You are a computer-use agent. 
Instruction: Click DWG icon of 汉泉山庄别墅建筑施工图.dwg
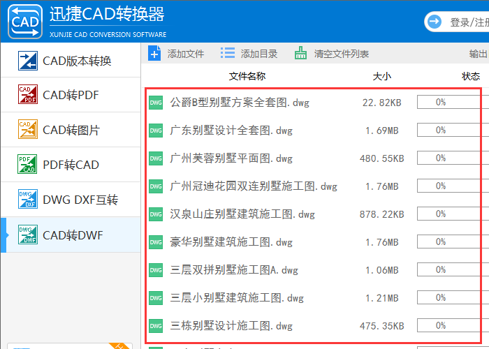click(x=156, y=214)
